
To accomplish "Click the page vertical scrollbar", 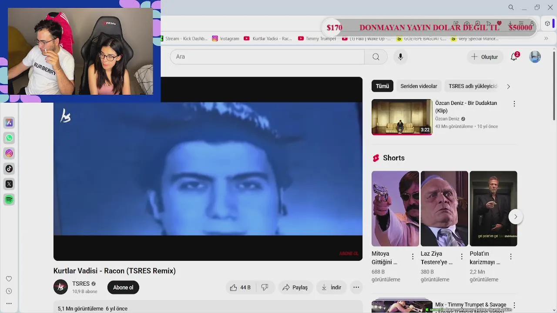I will tap(554, 87).
